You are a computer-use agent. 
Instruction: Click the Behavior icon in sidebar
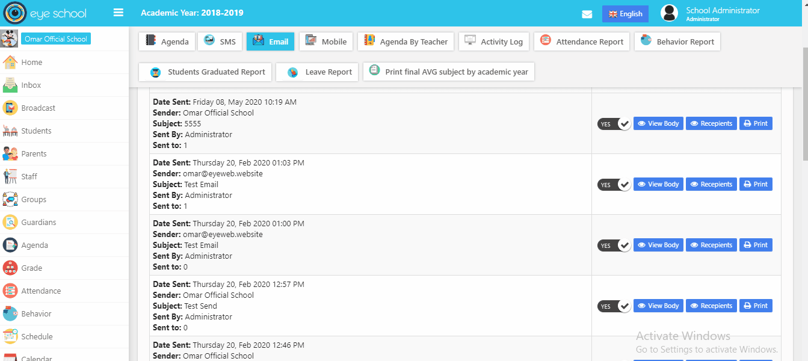pyautogui.click(x=10, y=313)
